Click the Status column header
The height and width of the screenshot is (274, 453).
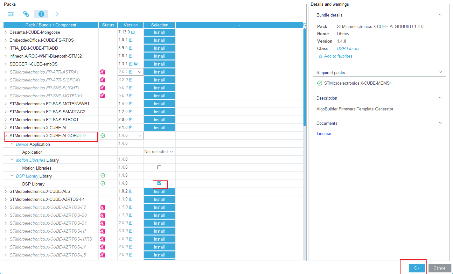tap(108, 25)
